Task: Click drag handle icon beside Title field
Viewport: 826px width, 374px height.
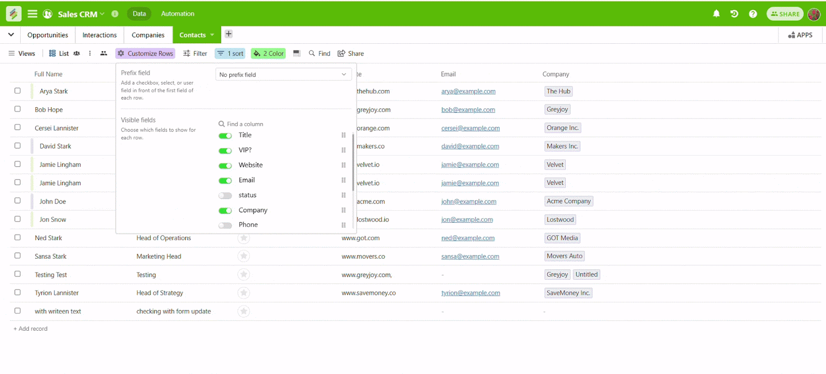Action: (343, 135)
